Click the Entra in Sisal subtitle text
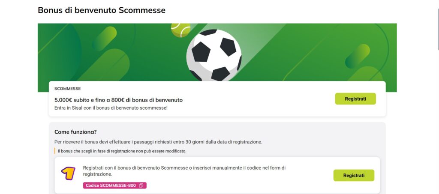This screenshot has height=194, width=439. tap(111, 107)
